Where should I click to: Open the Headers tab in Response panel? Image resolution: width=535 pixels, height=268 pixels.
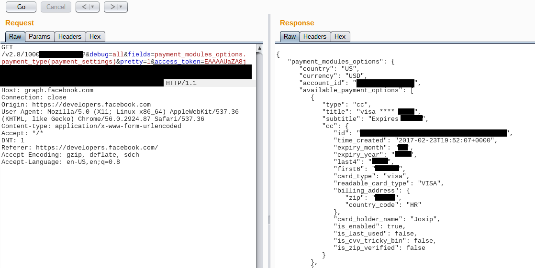coord(315,36)
